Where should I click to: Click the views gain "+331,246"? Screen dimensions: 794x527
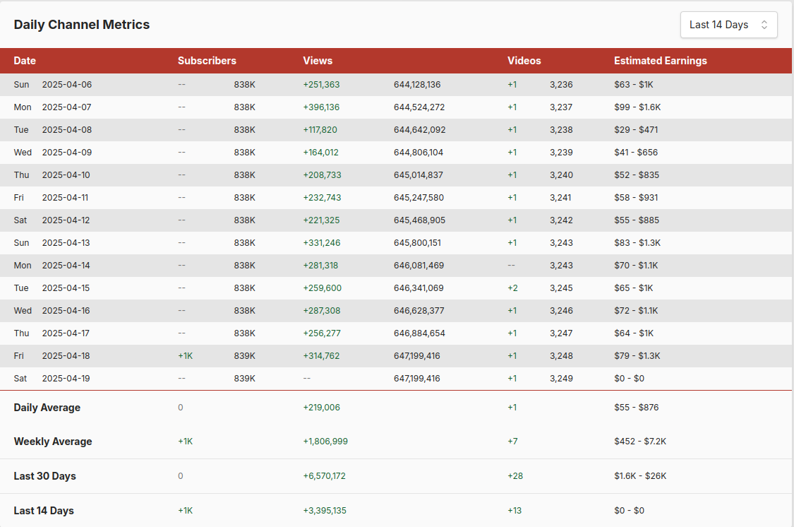[x=322, y=243]
